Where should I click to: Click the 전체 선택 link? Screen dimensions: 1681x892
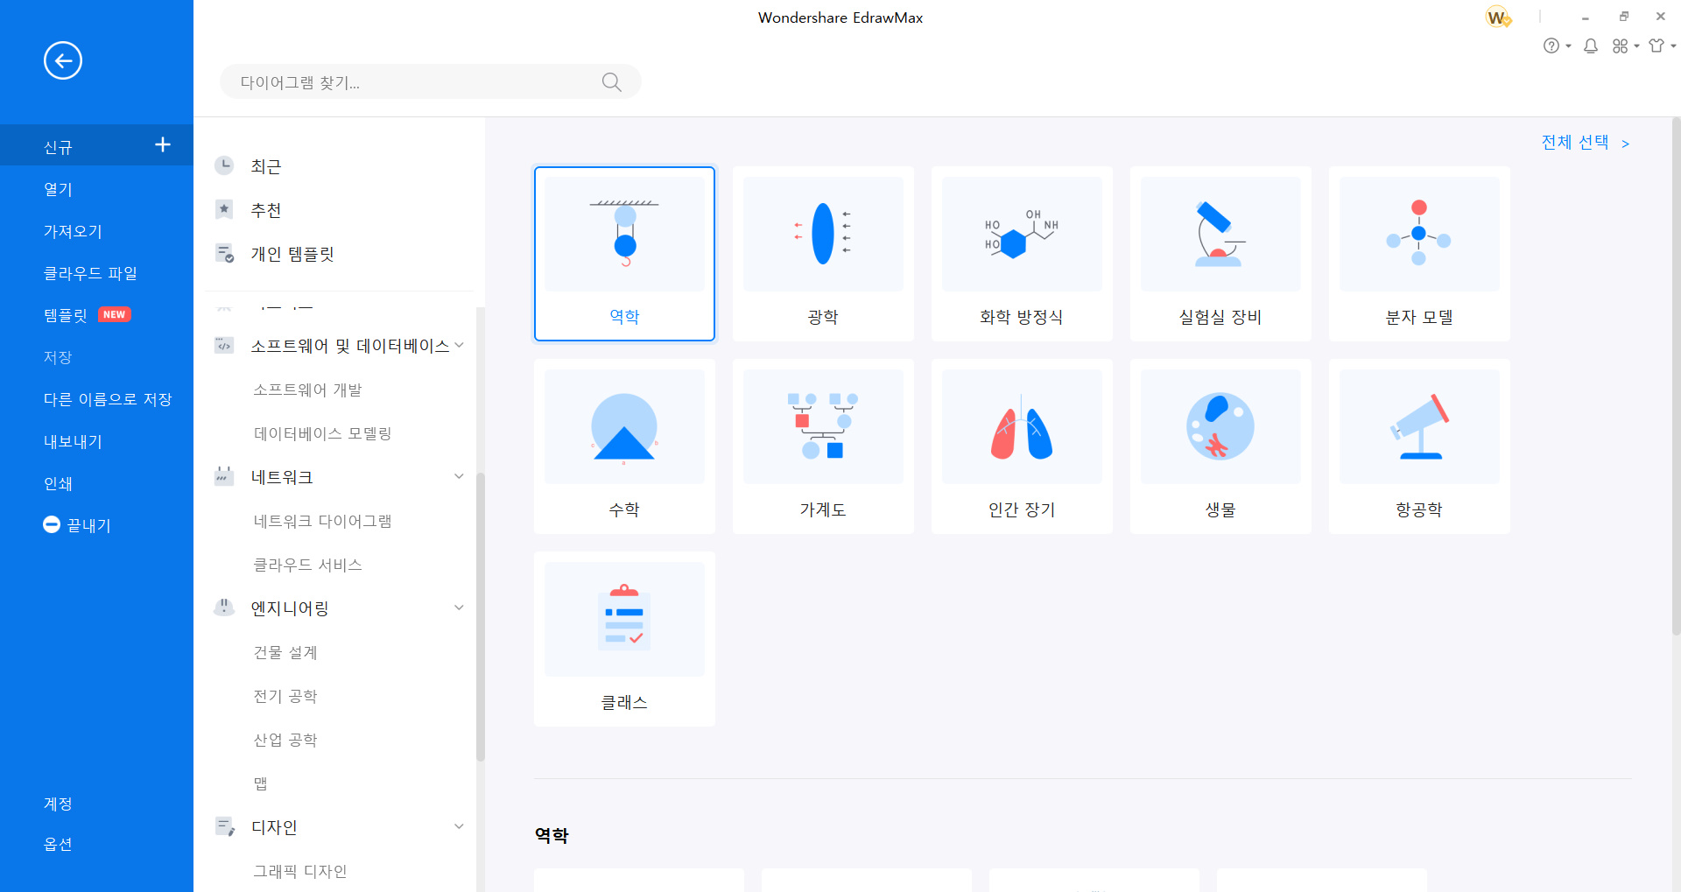1574,142
